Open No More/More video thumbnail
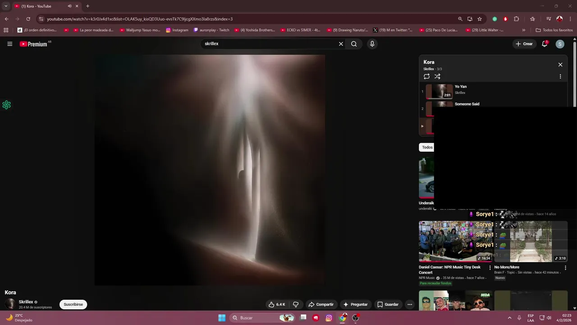The width and height of the screenshot is (577, 325). [531, 241]
